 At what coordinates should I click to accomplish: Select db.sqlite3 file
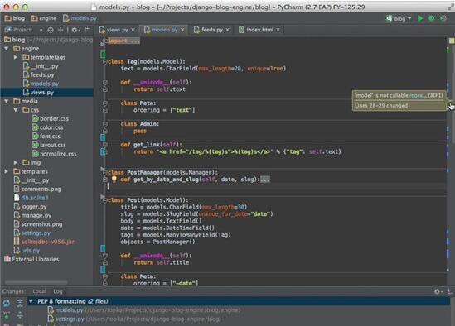point(31,198)
